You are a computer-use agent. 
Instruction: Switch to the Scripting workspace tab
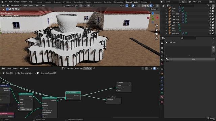[144, 2]
